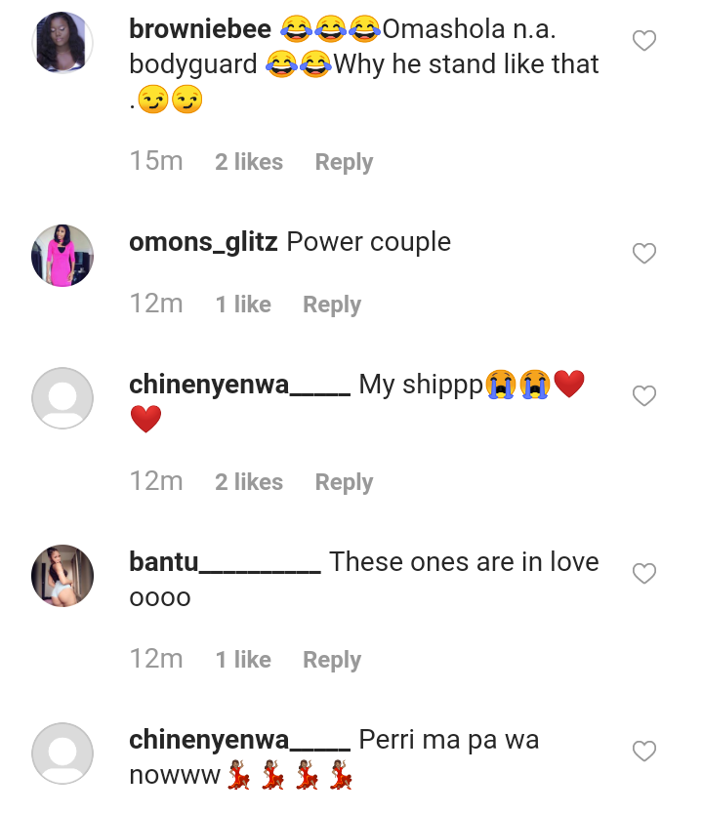
Task: View the 2 likes on browniebee's comment
Action: point(249,162)
